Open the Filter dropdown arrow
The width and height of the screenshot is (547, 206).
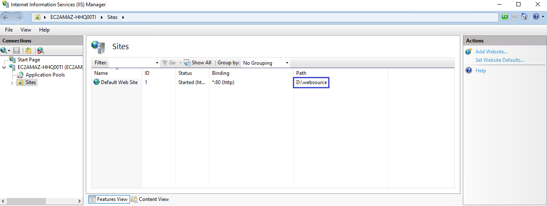coord(157,63)
